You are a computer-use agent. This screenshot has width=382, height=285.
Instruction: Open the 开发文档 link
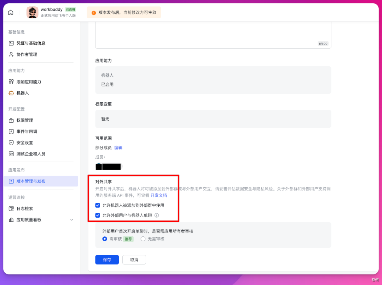point(158,195)
